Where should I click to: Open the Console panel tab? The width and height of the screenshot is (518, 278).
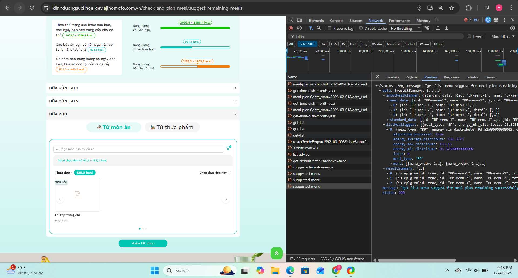[337, 21]
